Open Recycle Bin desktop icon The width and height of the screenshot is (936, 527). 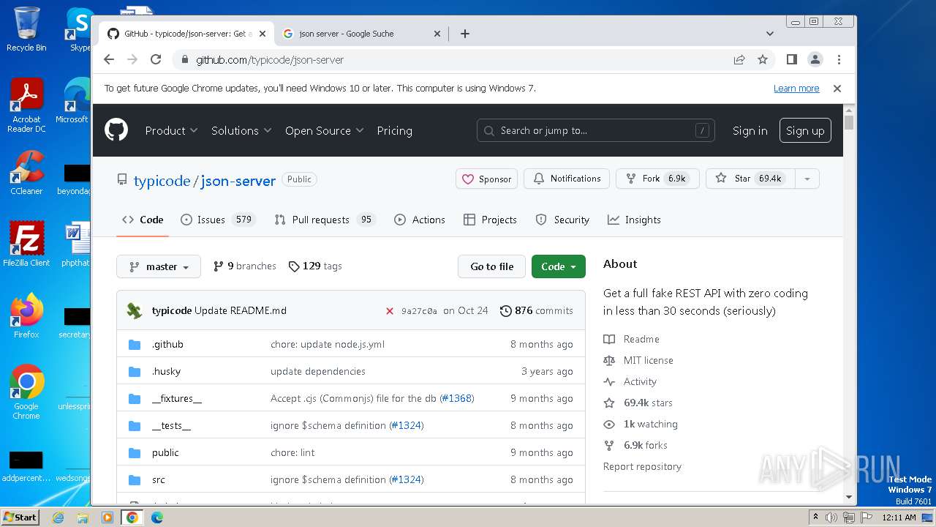coord(26,29)
